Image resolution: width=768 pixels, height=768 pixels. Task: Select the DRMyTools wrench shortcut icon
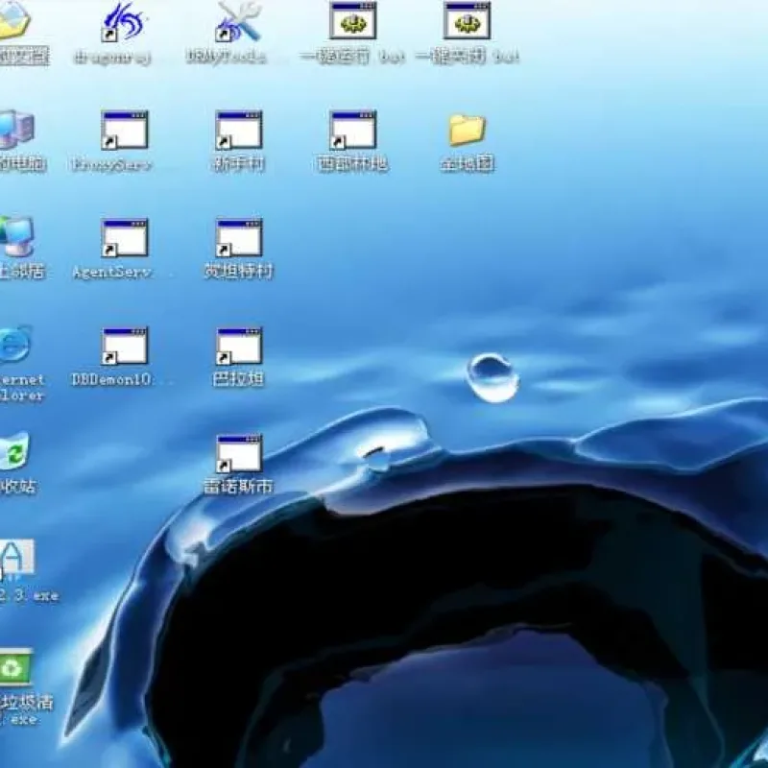coord(238,21)
